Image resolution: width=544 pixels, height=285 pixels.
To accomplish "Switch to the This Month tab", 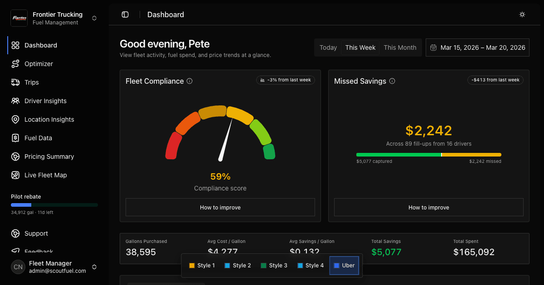I will tap(400, 47).
